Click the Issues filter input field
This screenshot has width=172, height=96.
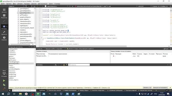tap(79, 65)
